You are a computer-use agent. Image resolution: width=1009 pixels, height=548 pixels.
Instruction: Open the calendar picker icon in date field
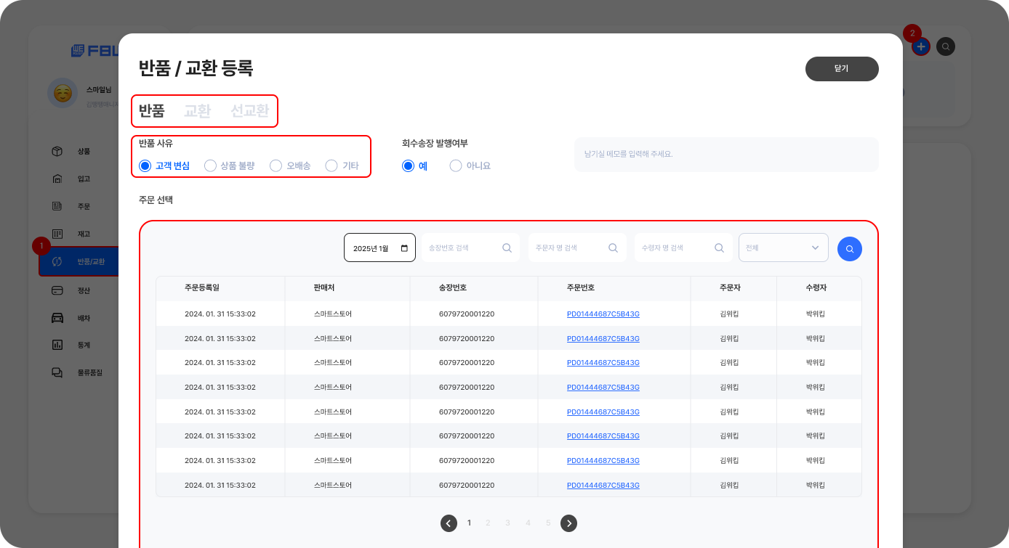[404, 248]
